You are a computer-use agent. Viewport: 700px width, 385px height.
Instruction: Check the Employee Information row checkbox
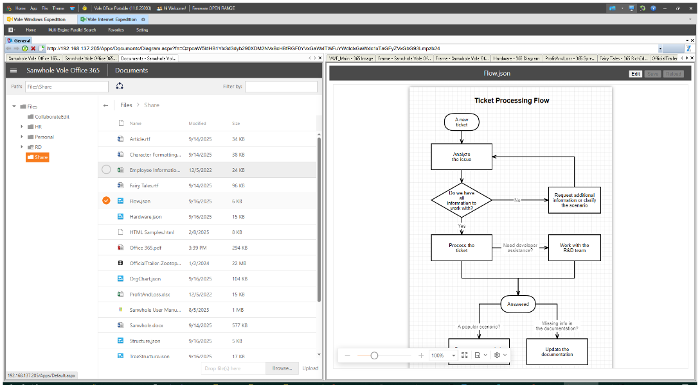[x=106, y=170]
